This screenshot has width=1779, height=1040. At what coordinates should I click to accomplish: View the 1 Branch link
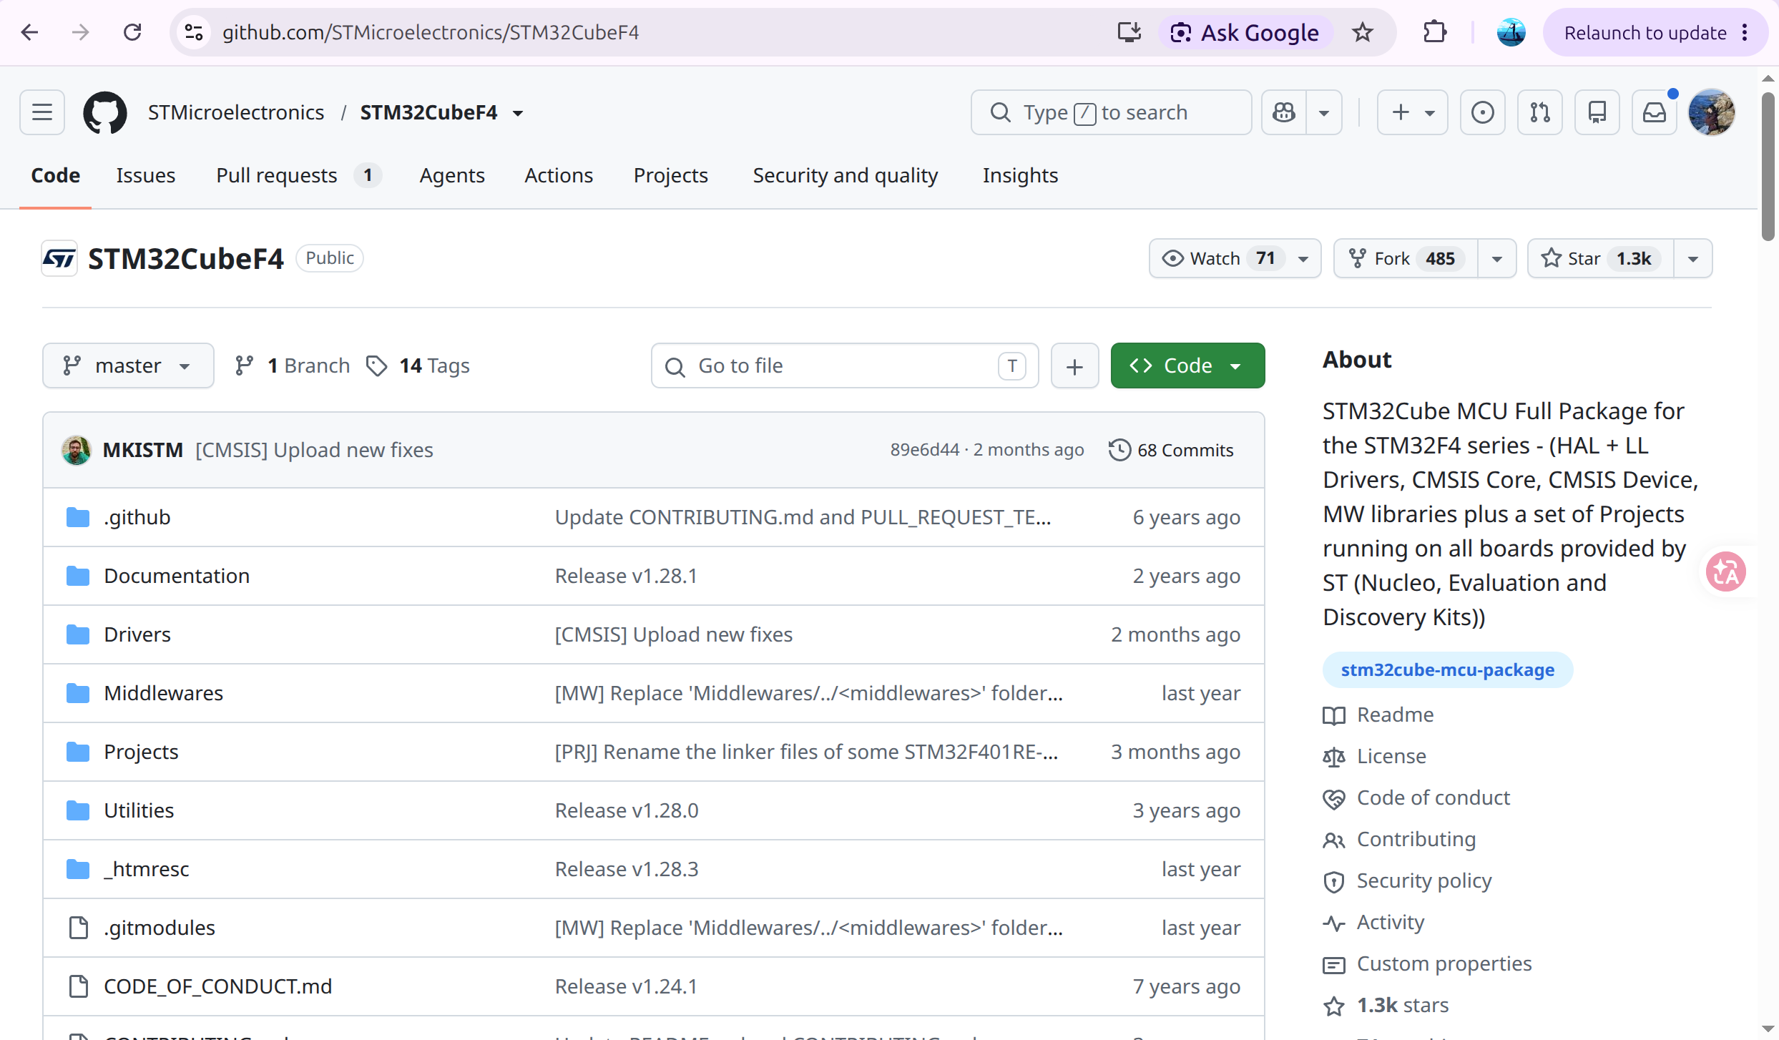tap(293, 366)
